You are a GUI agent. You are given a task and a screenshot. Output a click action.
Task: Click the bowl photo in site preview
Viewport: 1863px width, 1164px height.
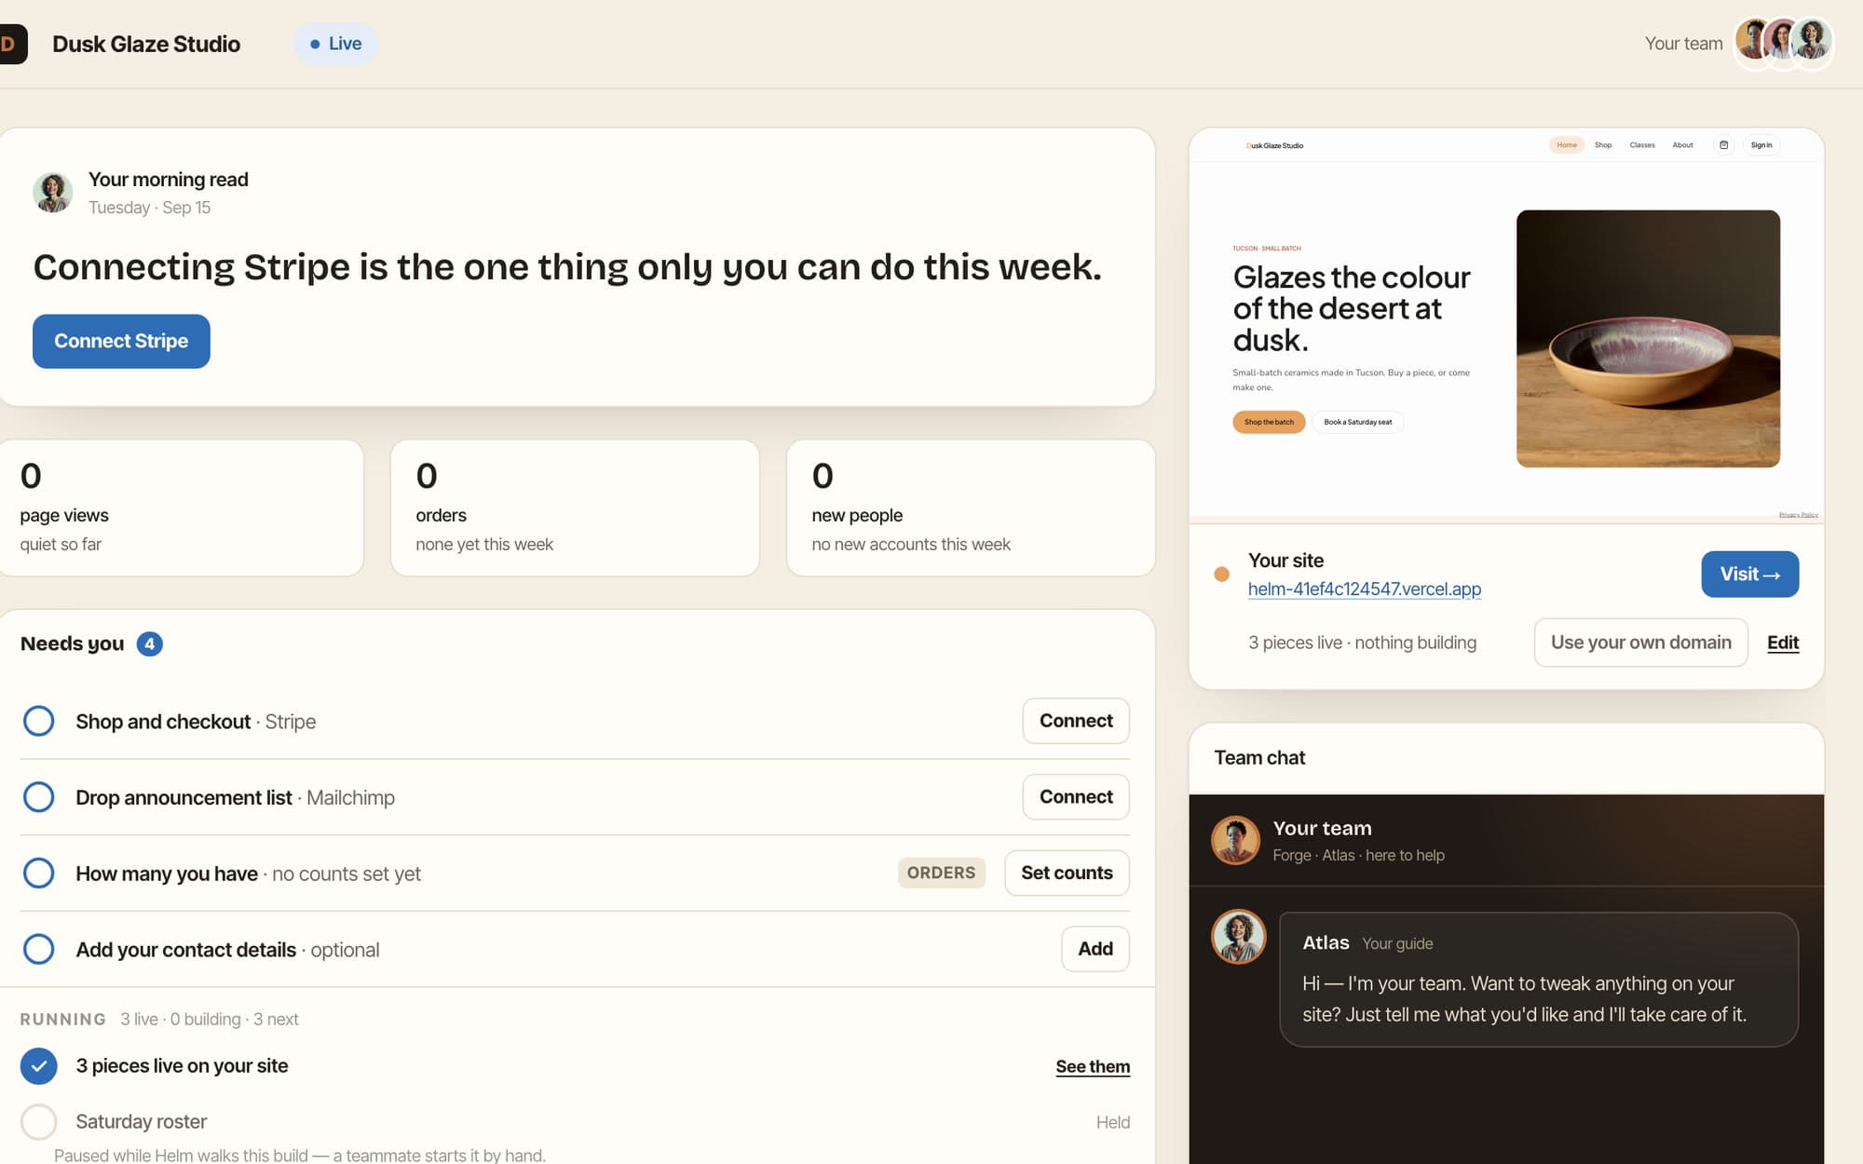click(1648, 339)
